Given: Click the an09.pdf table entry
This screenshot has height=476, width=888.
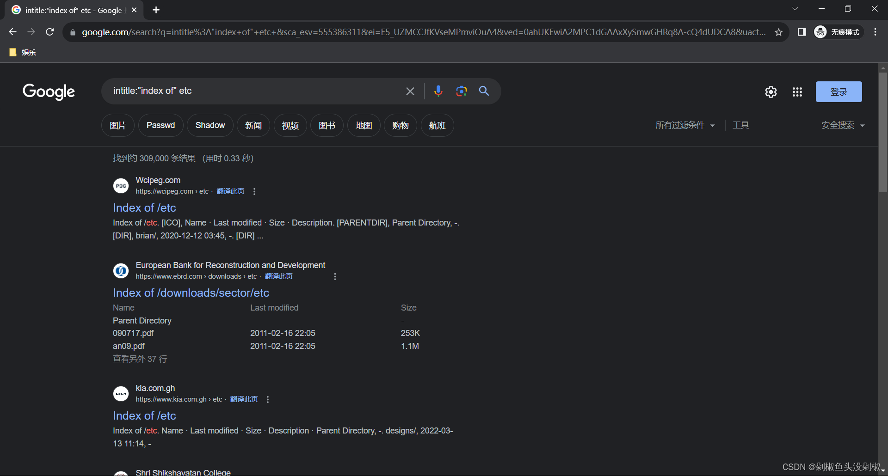Looking at the screenshot, I should [129, 346].
